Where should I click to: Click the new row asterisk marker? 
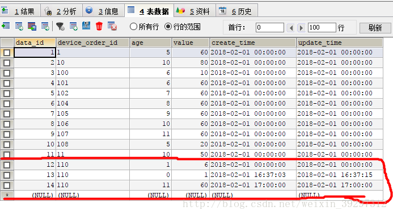click(7, 195)
